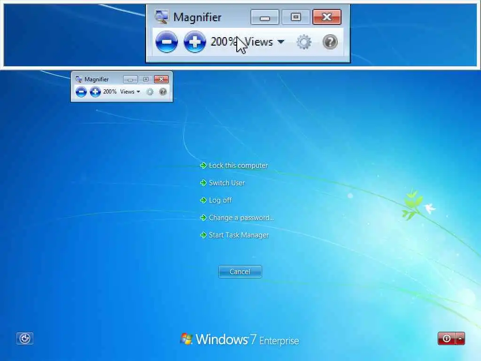The image size is (481, 361).
Task: Click the enlarged red close button in docked view
Action: tap(327, 17)
